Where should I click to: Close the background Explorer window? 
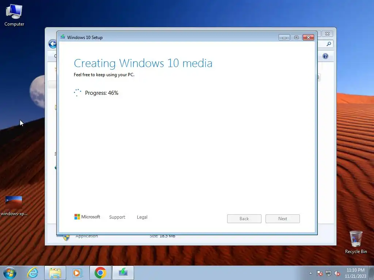click(327, 34)
